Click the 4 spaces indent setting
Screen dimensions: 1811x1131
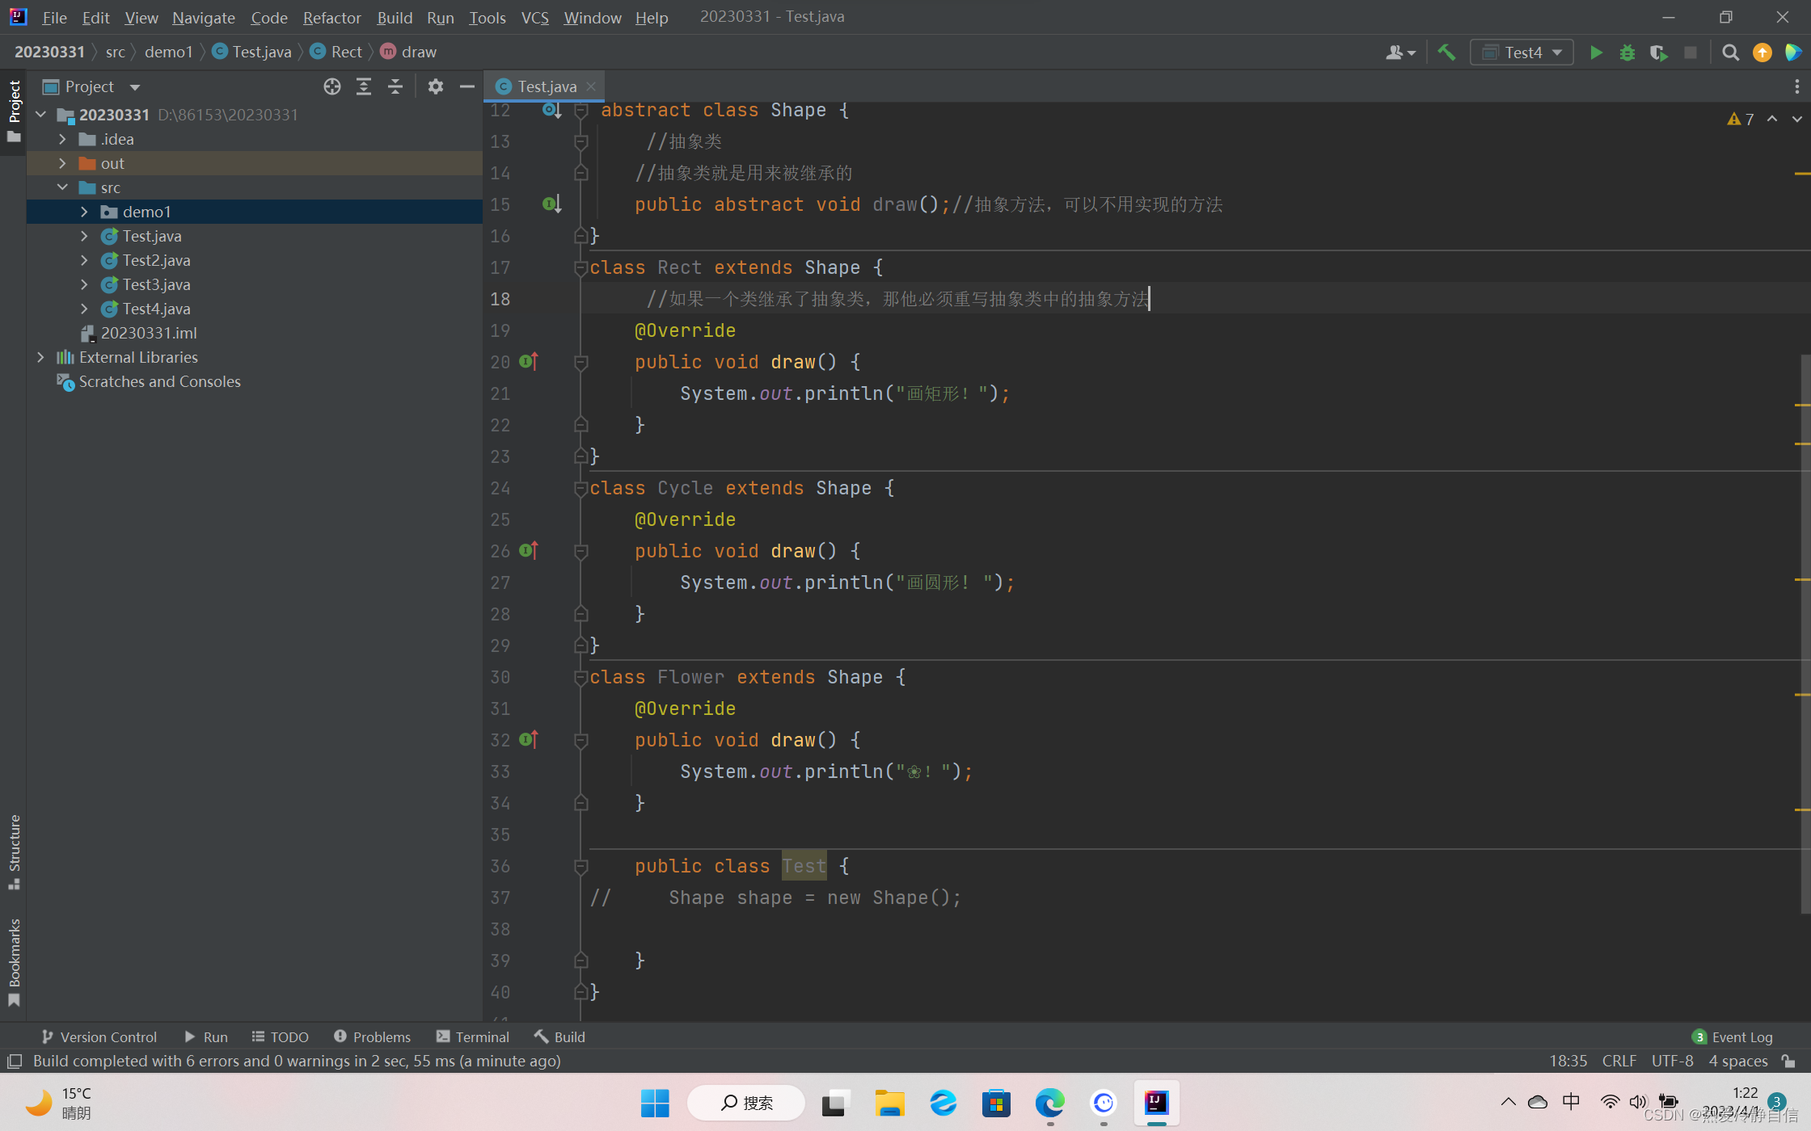[1738, 1061]
